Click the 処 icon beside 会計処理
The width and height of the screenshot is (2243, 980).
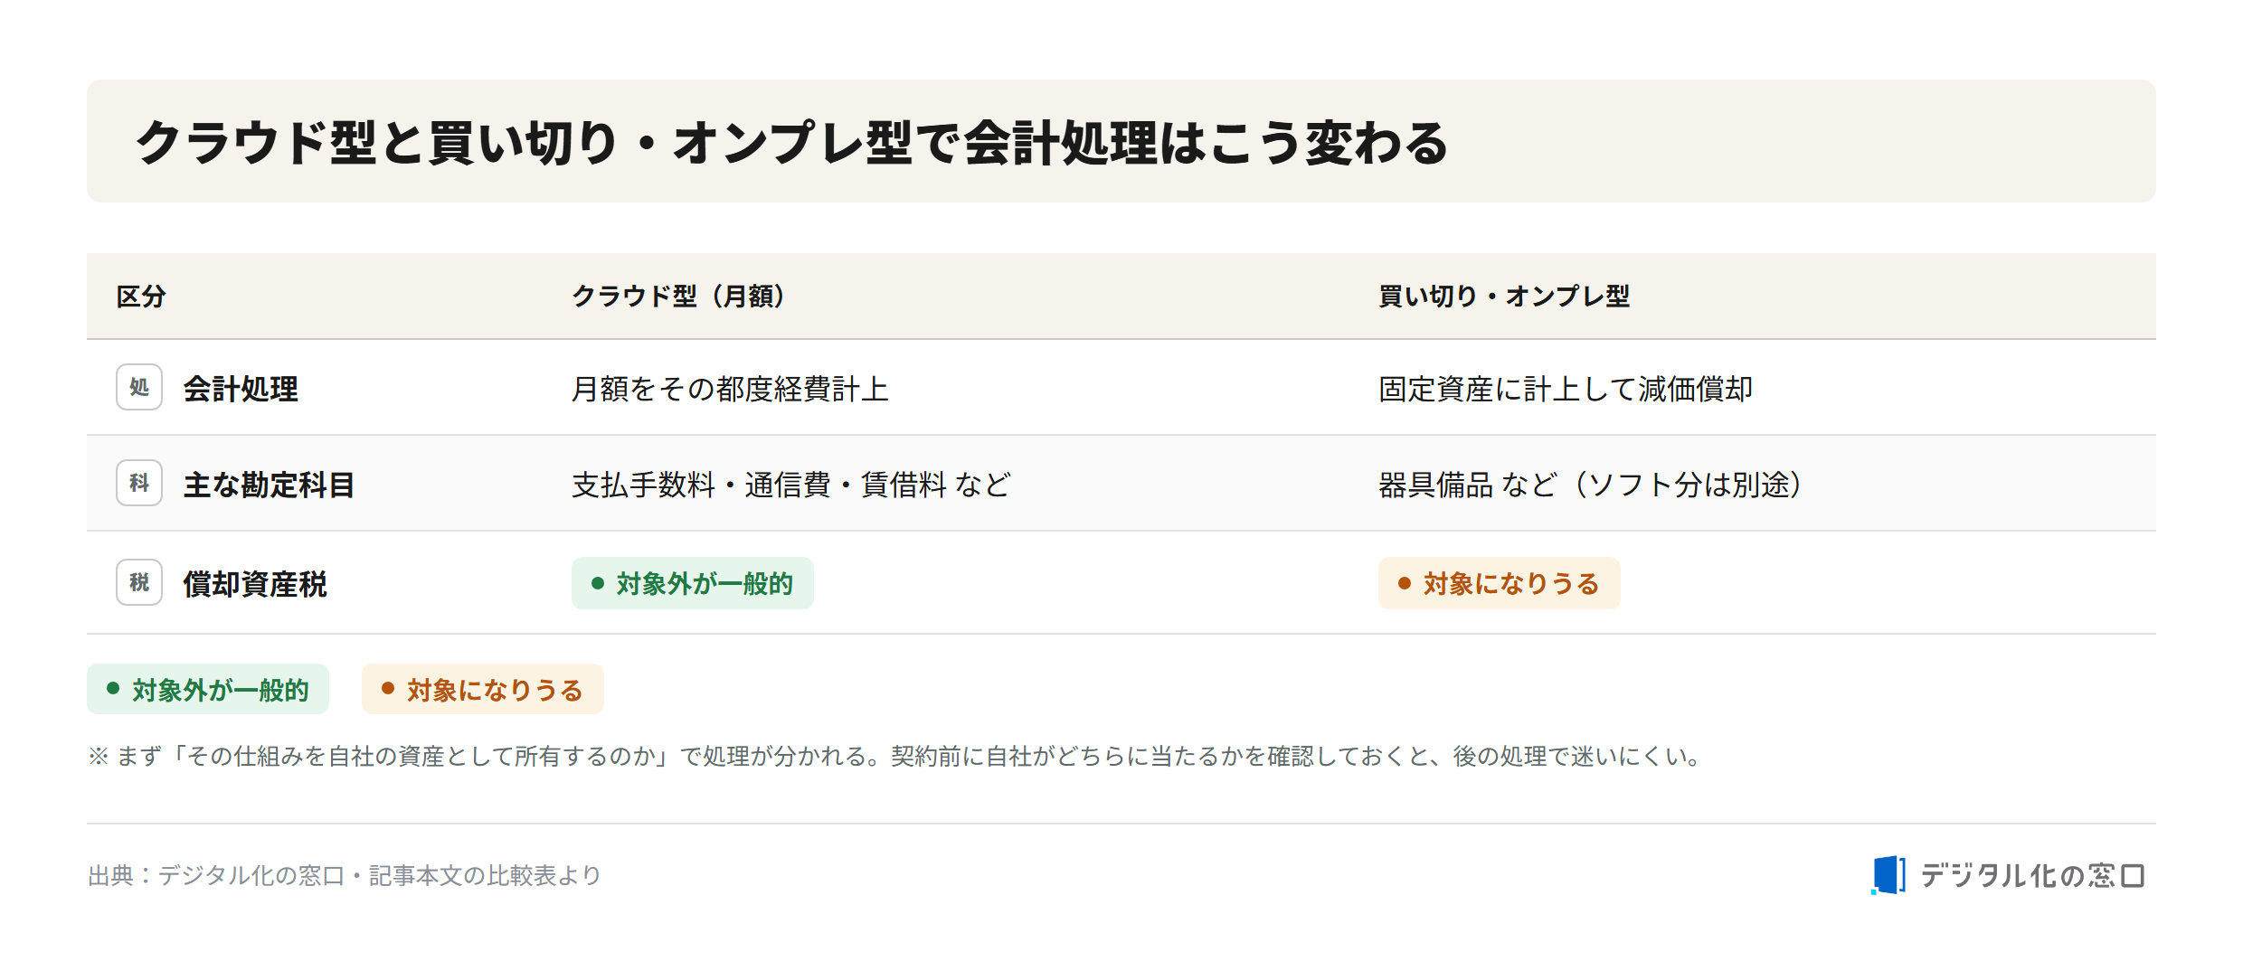click(139, 387)
